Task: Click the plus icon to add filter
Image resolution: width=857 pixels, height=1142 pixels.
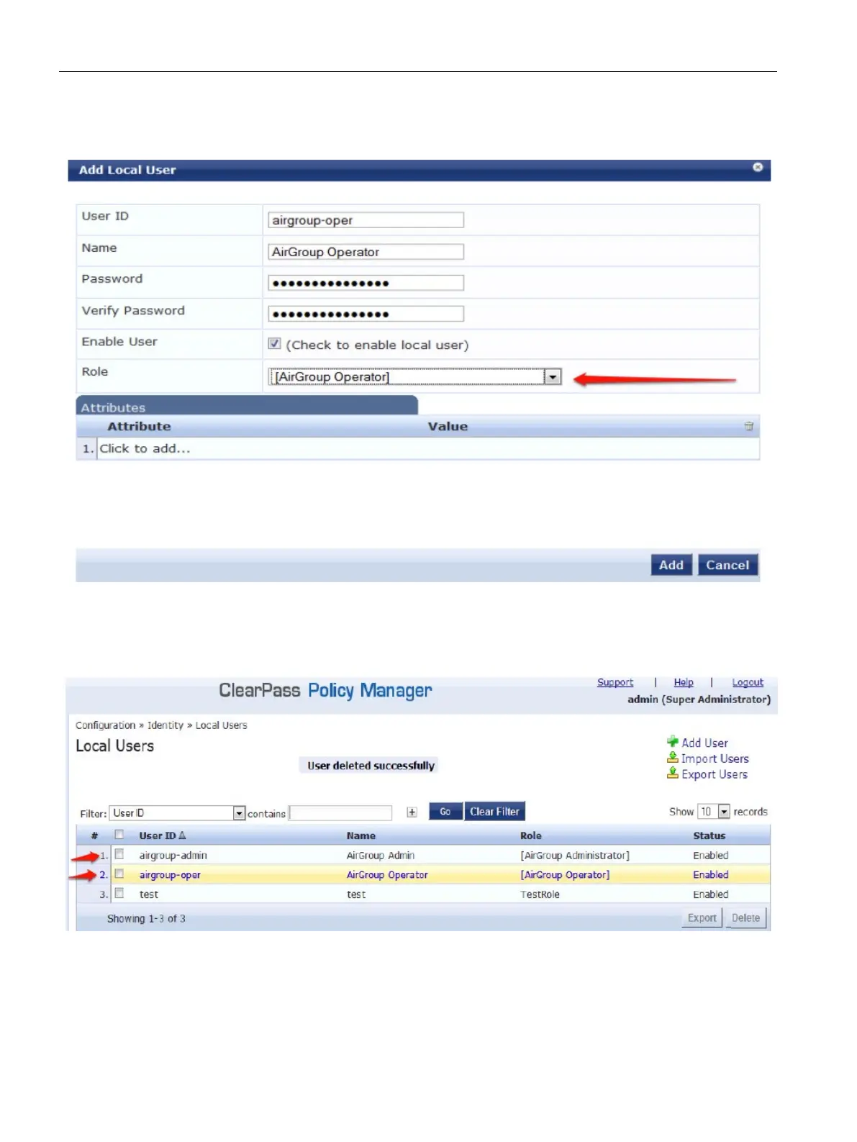Action: click(412, 812)
